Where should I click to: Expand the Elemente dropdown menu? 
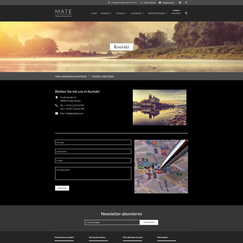137,13
